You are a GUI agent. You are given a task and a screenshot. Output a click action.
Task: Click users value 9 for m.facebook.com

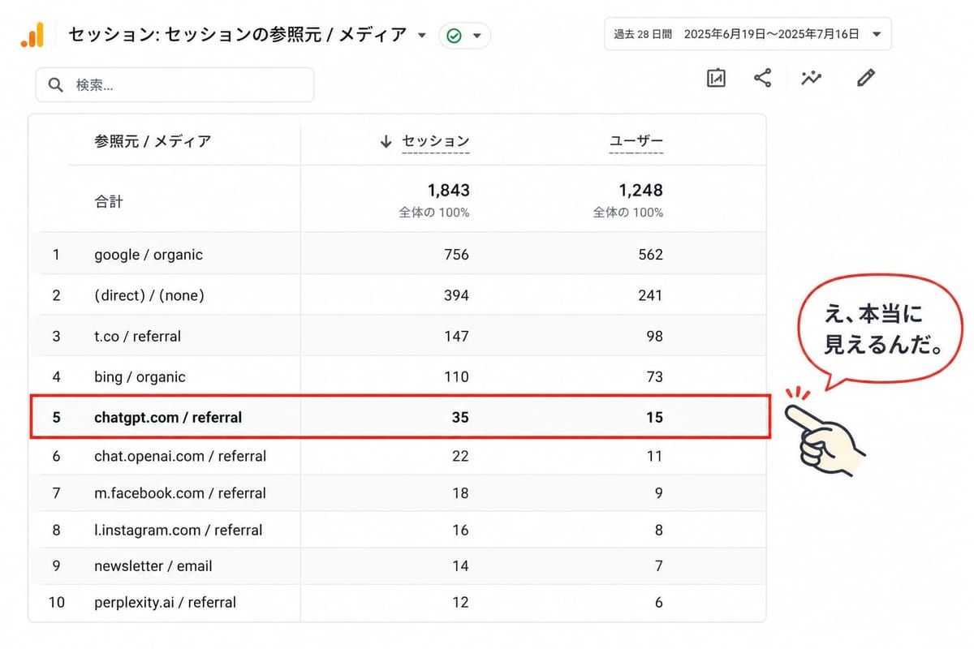[x=658, y=492]
